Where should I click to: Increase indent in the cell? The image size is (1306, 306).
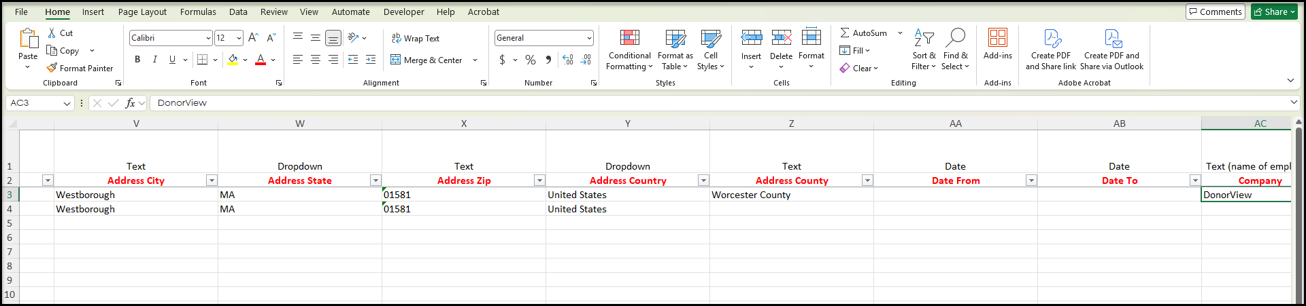(x=371, y=60)
